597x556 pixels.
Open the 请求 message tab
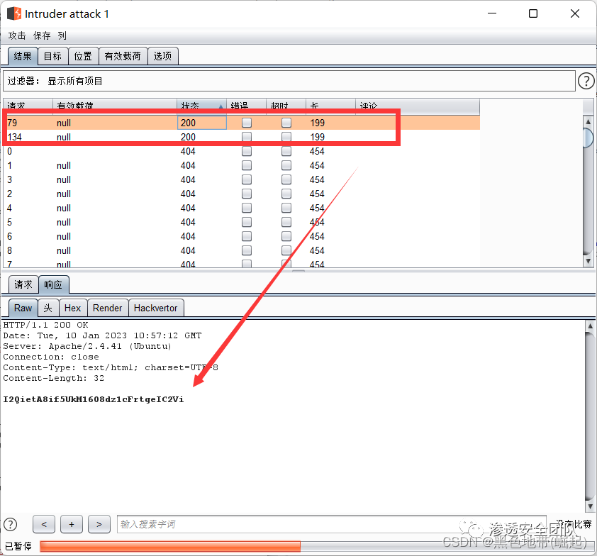[x=23, y=284]
